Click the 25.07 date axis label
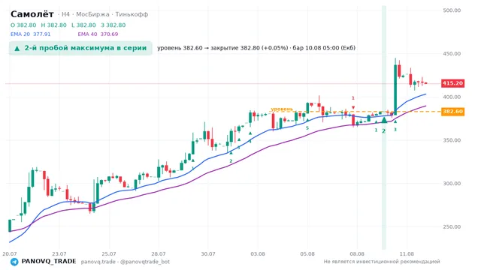This screenshot has height=270, width=481. tap(109, 253)
